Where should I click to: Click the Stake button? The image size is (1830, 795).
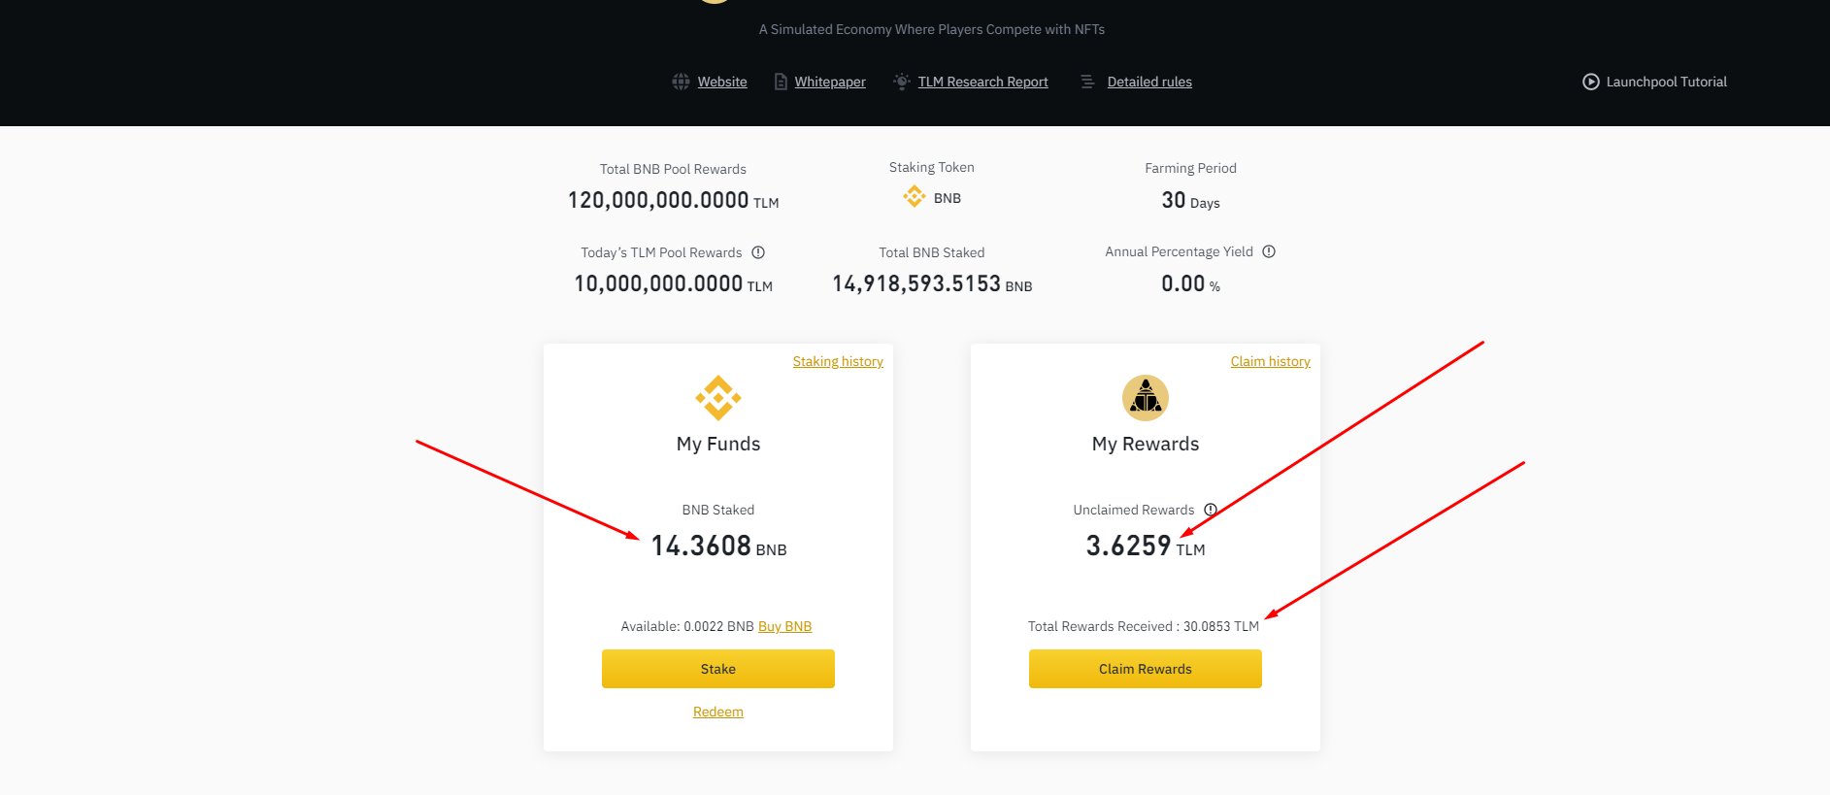718,669
